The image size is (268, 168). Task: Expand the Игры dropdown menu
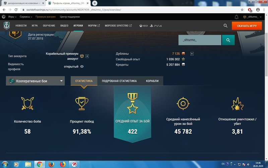pos(12,17)
